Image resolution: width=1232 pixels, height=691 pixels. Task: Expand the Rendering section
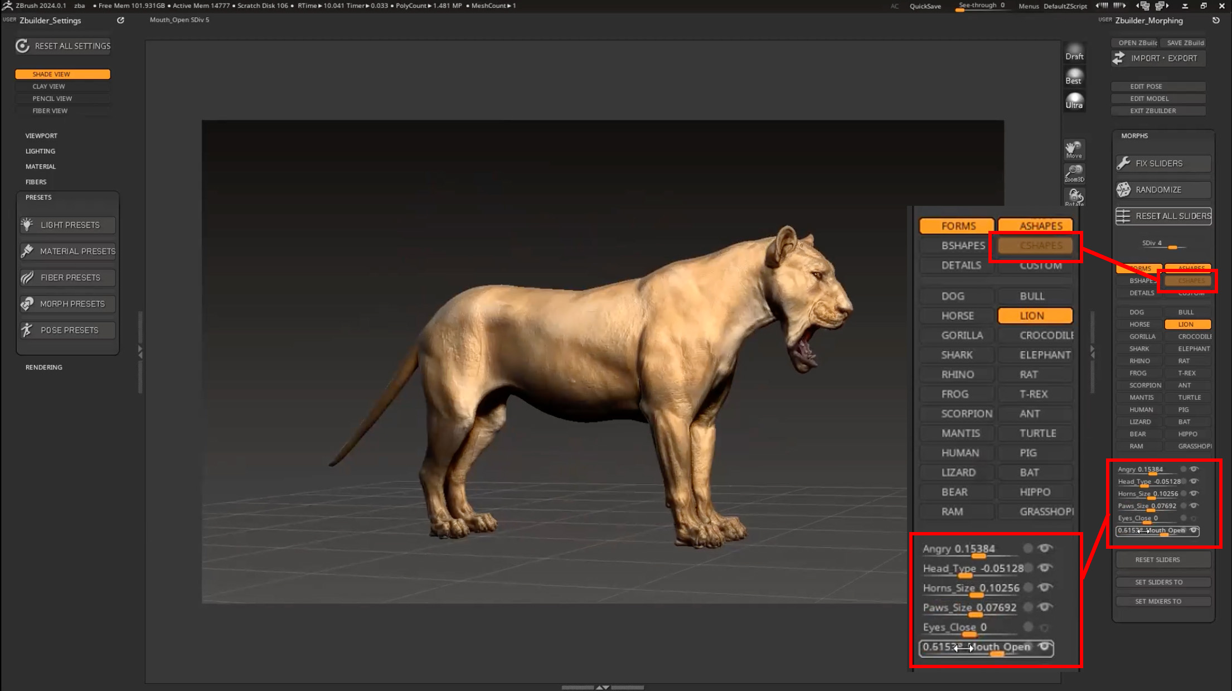pos(43,367)
